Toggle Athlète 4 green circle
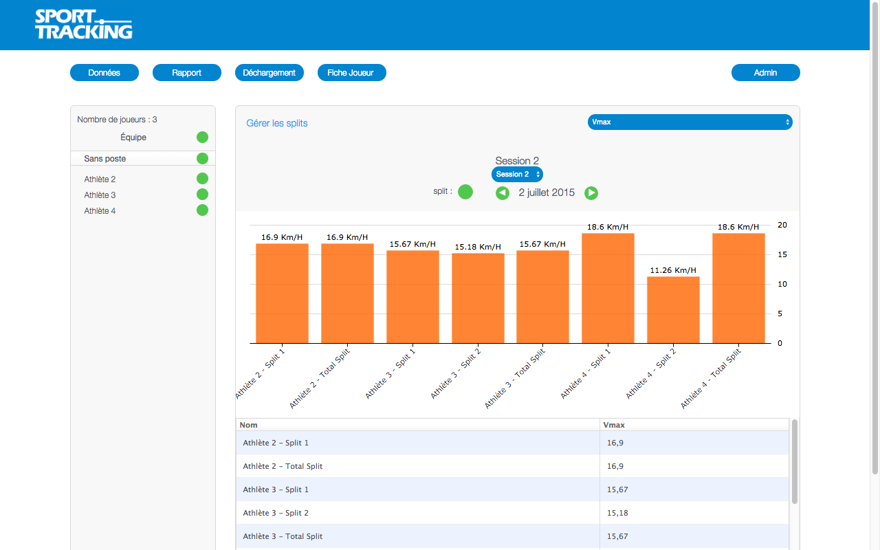Screen dimensions: 880x550 tap(202, 210)
